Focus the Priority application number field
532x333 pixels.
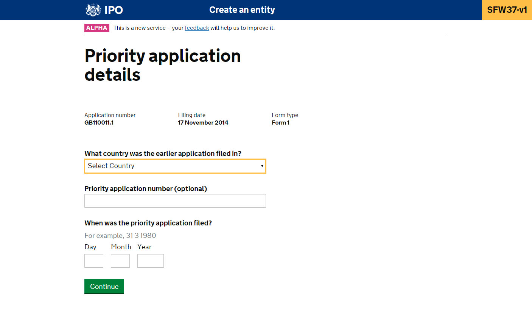(175, 201)
